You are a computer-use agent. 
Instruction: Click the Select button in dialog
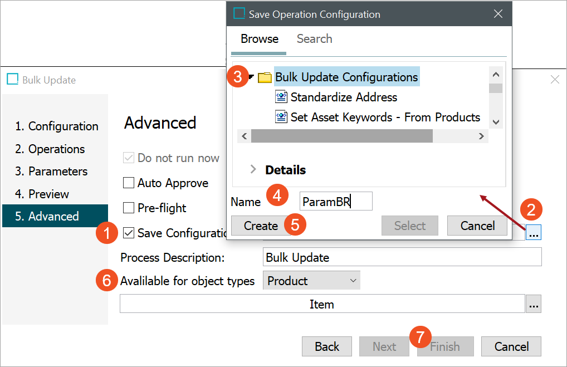(410, 226)
